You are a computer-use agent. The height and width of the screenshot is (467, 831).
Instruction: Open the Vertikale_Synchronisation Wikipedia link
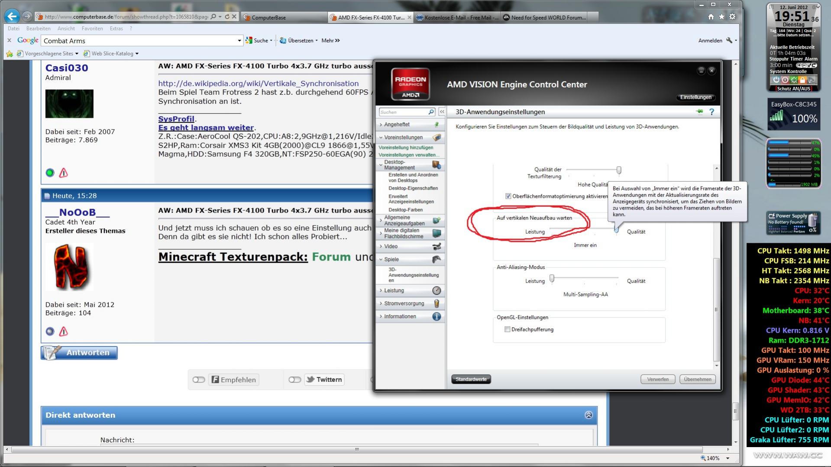tap(259, 84)
